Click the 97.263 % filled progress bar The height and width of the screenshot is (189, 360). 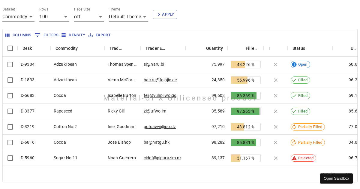245,111
